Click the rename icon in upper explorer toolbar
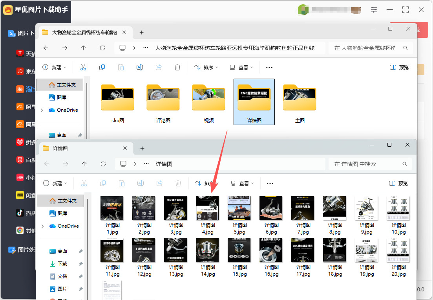Image resolution: width=433 pixels, height=300 pixels. pyautogui.click(x=140, y=67)
